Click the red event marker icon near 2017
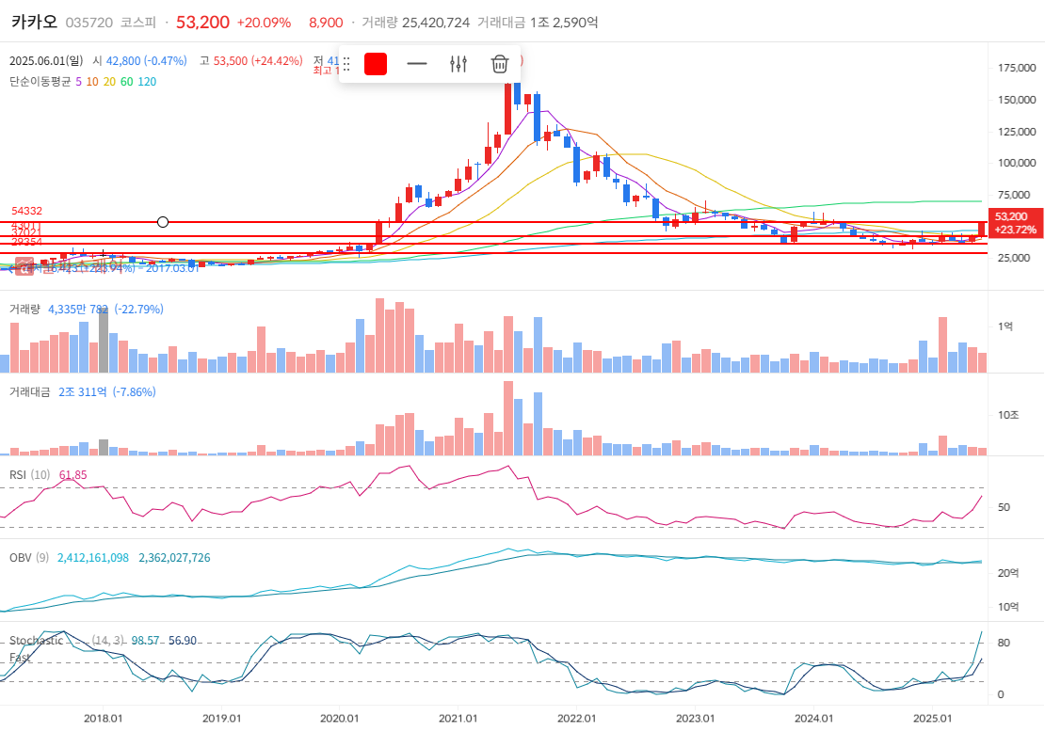1045x732 pixels. (24, 266)
